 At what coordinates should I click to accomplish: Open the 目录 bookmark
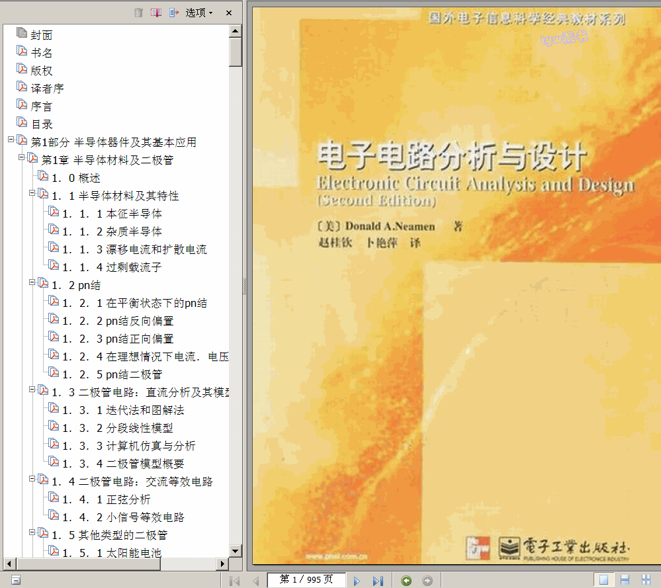42,124
